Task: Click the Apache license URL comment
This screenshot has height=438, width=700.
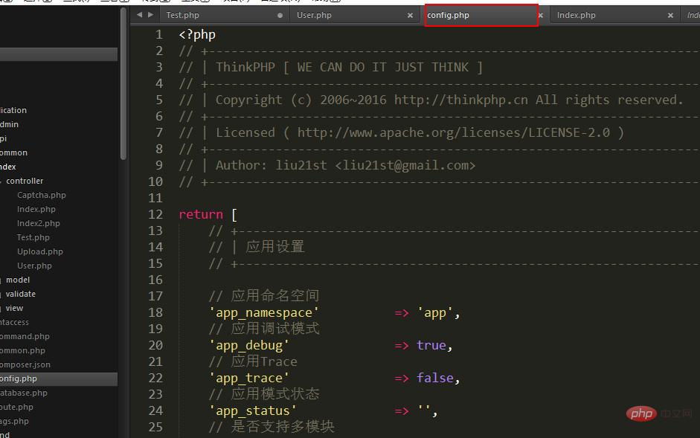Action: 454,132
